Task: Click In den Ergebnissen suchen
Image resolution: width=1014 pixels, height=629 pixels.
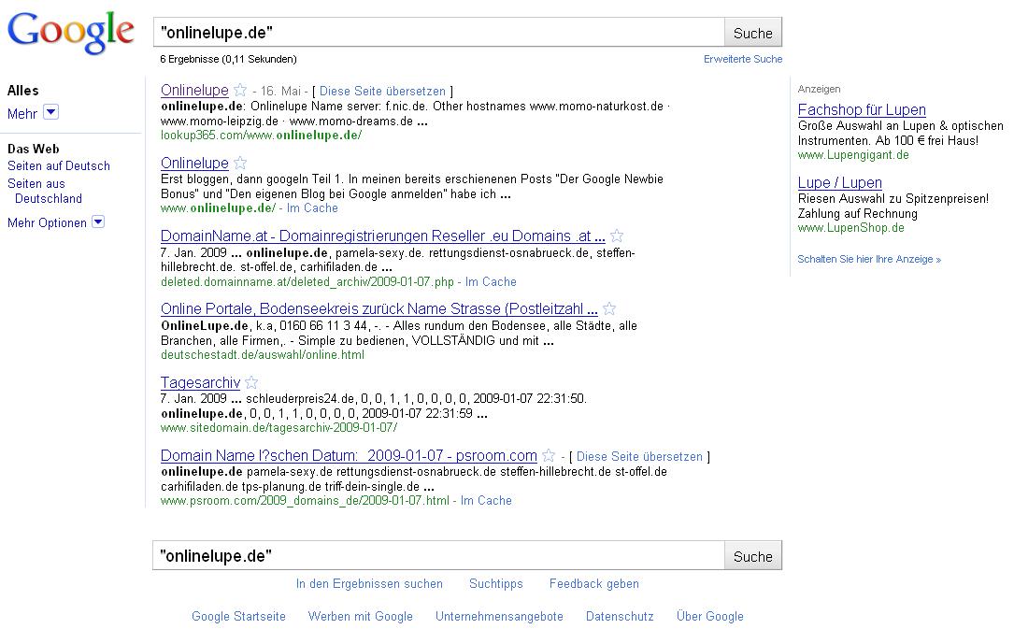Action: coord(369,584)
